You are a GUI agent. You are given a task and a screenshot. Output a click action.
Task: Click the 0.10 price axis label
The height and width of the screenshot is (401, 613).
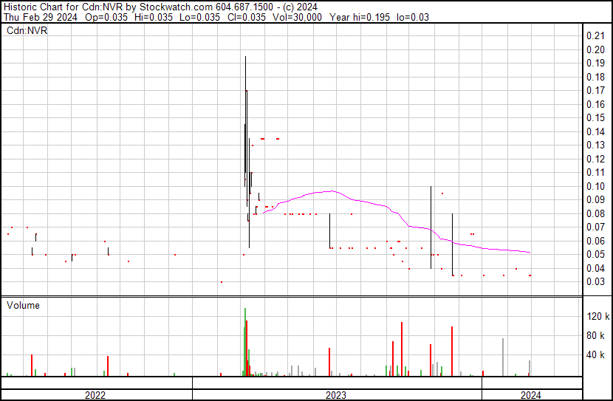click(x=595, y=186)
